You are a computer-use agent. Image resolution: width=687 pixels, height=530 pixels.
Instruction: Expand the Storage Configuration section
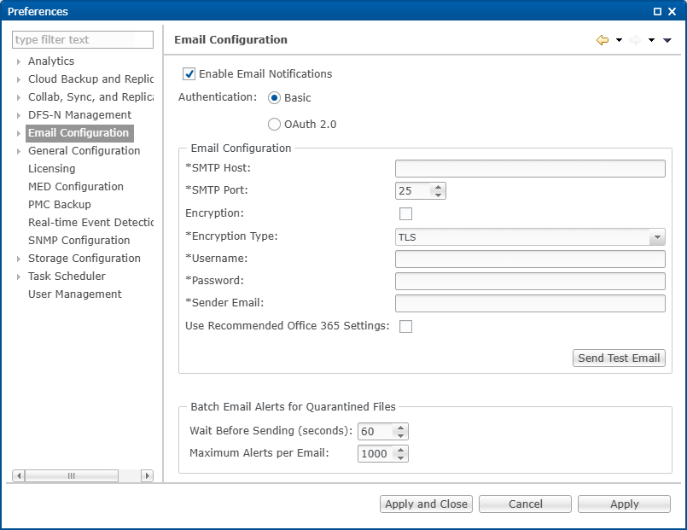[x=19, y=258]
